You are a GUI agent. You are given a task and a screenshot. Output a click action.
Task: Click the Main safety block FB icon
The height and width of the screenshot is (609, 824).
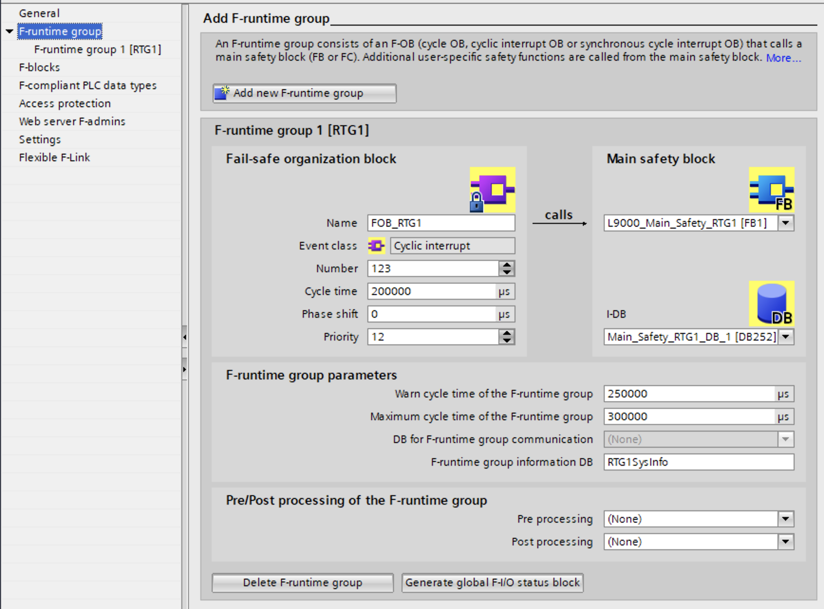771,190
